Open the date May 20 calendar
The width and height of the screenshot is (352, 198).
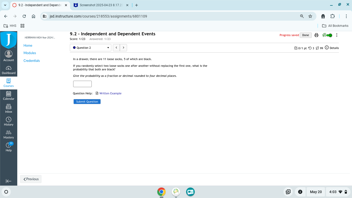pyautogui.click(x=316, y=192)
